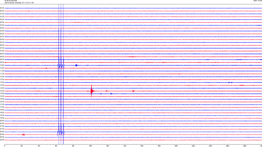Click the 2m tick on the time axis

22,146
